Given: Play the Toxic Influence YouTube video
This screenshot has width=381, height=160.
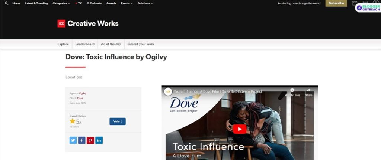Looking at the screenshot, I should (240, 129).
